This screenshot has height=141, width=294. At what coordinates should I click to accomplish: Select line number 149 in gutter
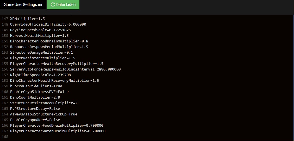coord(5,30)
